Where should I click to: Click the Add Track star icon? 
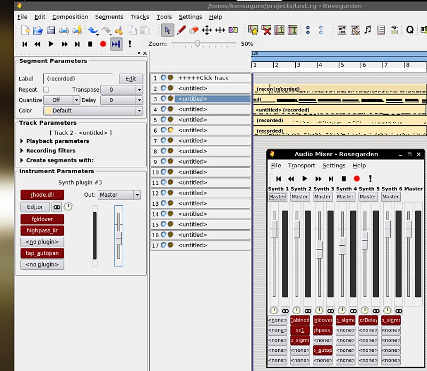[x=253, y=30]
